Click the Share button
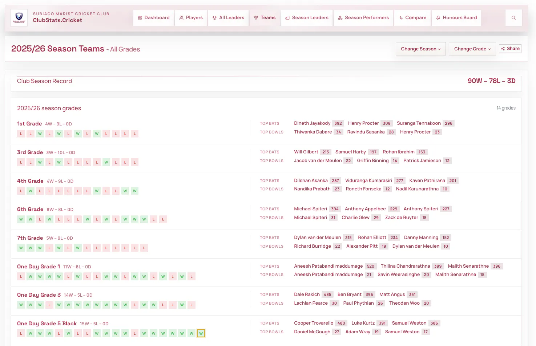This screenshot has height=346, width=536. click(510, 49)
